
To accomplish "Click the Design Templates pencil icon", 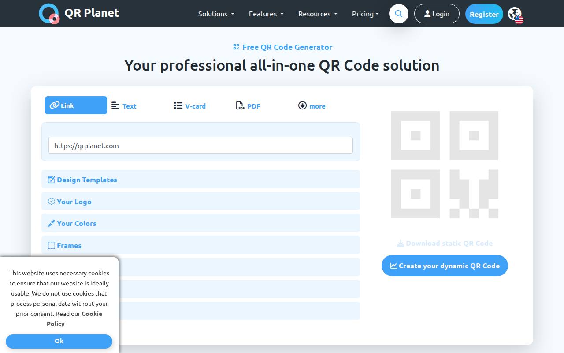I will click(52, 180).
